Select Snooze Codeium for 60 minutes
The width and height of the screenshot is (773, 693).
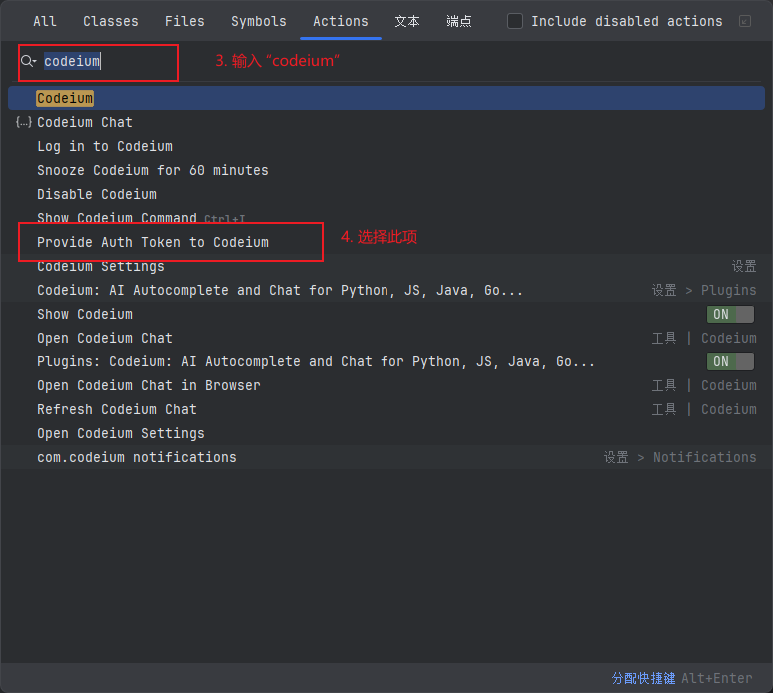click(x=153, y=170)
